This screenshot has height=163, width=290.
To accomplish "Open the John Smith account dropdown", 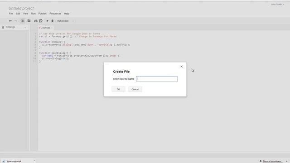I will (277, 4).
